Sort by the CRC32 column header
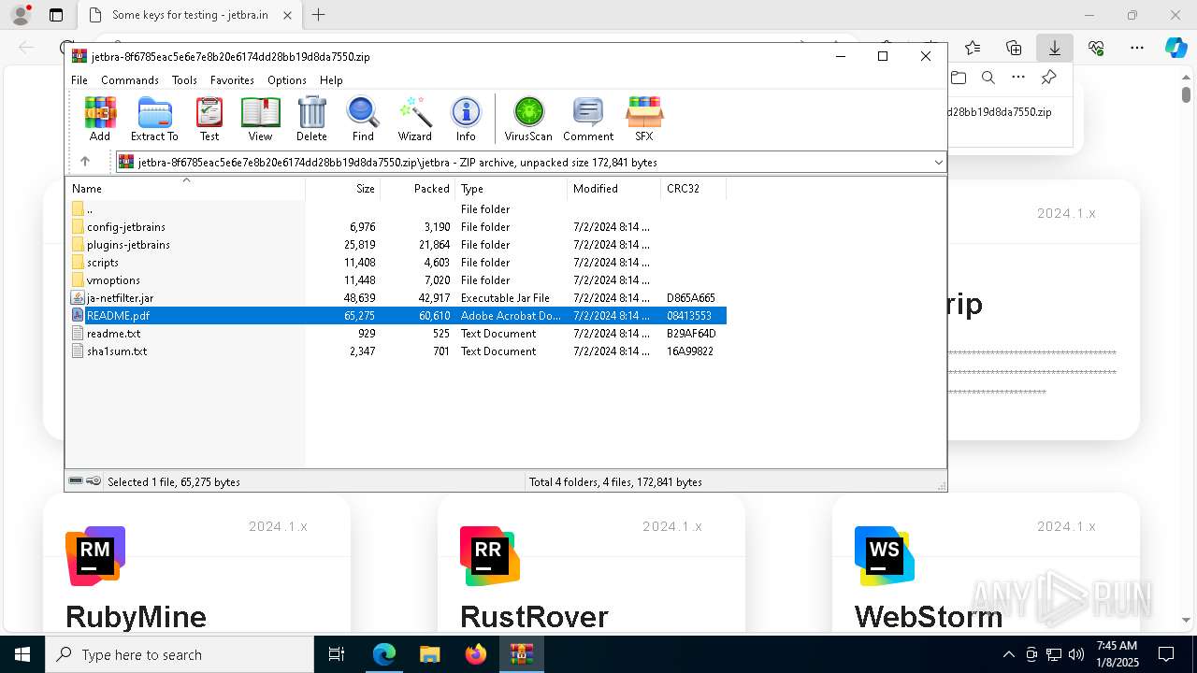The image size is (1197, 673). (x=694, y=189)
